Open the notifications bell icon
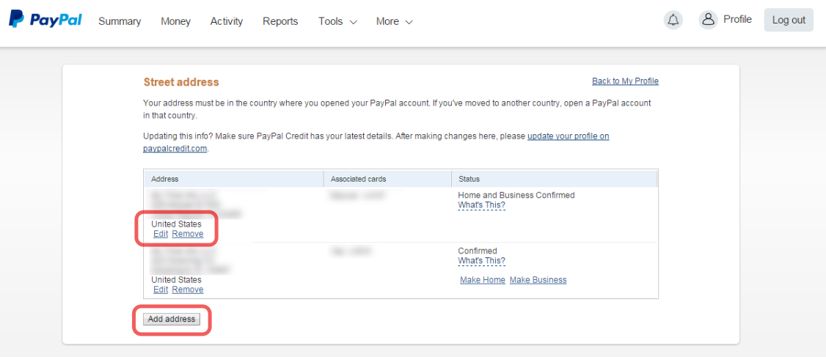 pyautogui.click(x=673, y=20)
